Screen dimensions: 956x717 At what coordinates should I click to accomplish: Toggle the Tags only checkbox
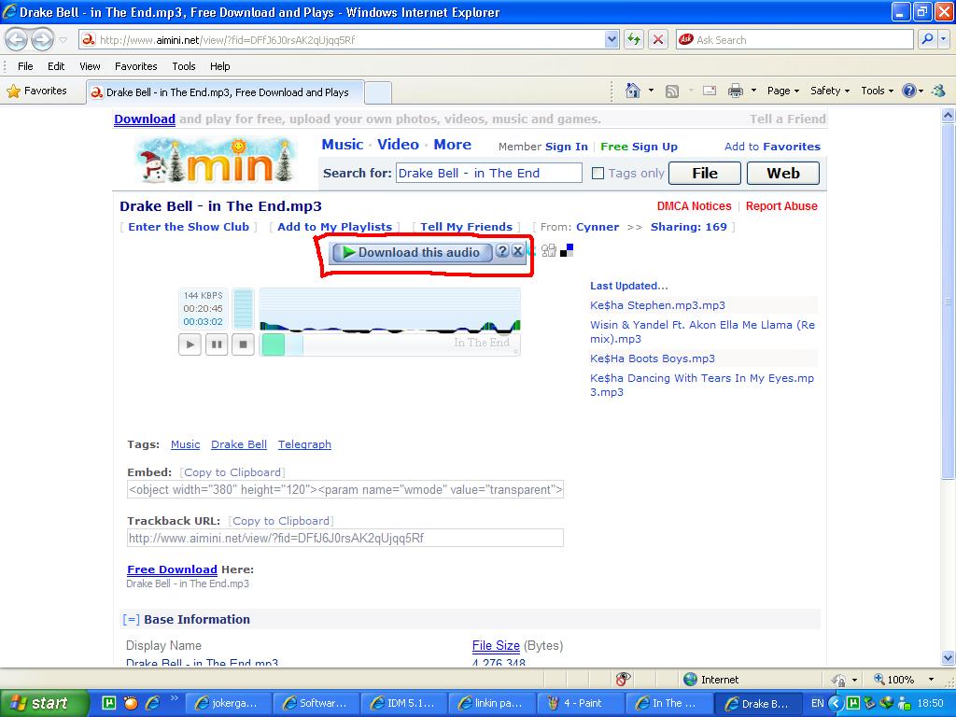tap(598, 173)
